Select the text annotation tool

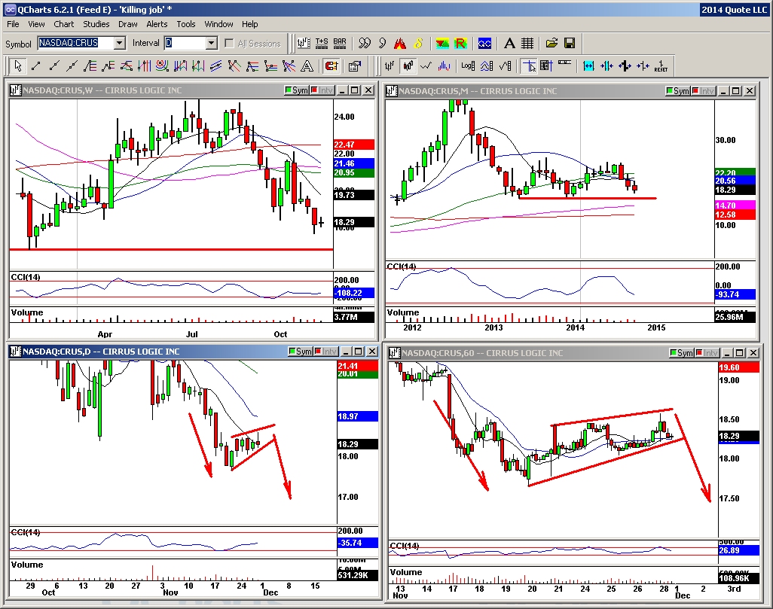point(307,65)
